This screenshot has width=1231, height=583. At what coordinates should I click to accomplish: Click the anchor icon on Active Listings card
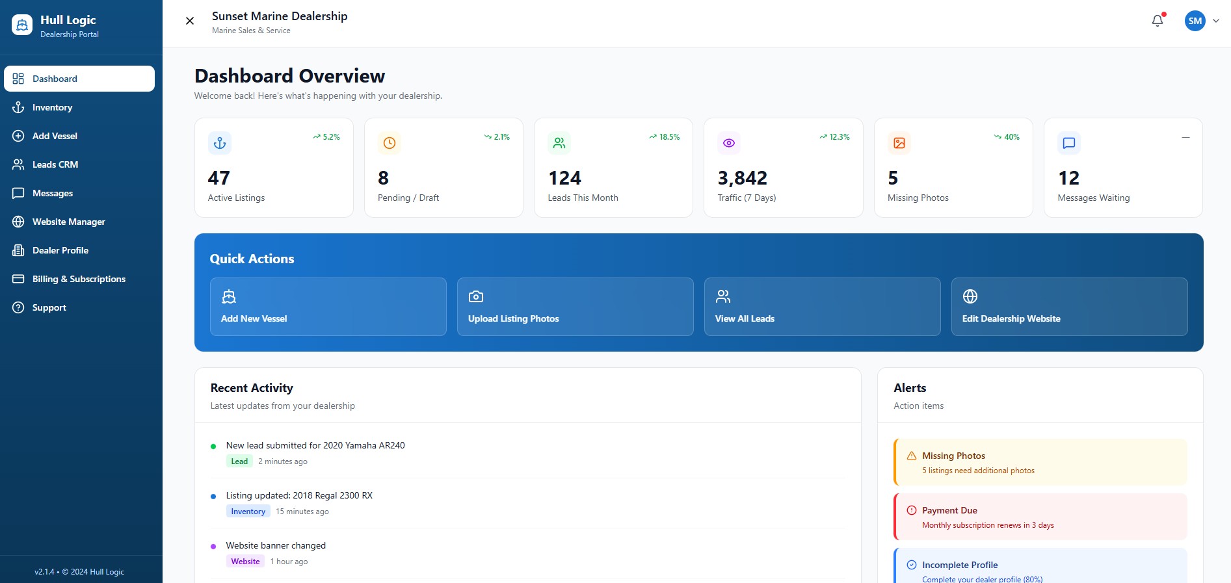(220, 143)
